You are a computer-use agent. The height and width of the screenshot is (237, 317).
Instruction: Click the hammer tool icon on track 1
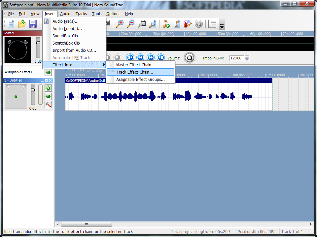coord(48,105)
